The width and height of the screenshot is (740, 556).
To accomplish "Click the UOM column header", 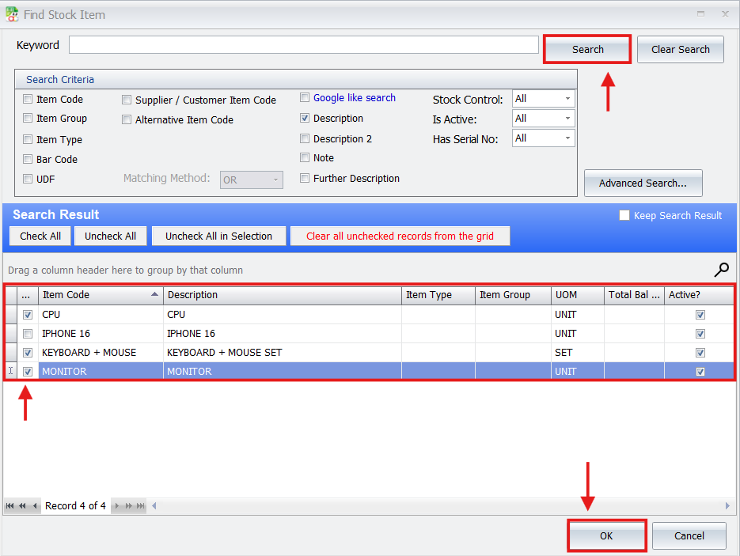I will [x=576, y=295].
